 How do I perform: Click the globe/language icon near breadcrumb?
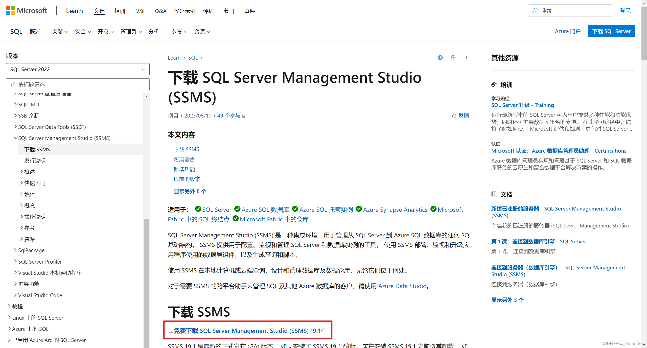tap(441, 58)
